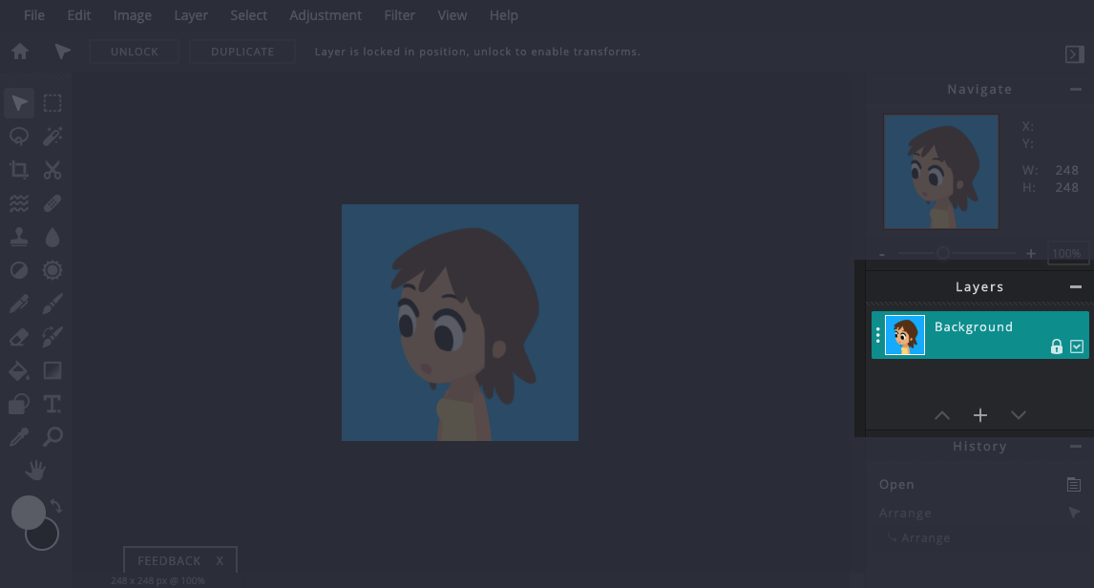The width and height of the screenshot is (1094, 588).
Task: Select the Dodge/Burn tool
Action: tap(19, 271)
